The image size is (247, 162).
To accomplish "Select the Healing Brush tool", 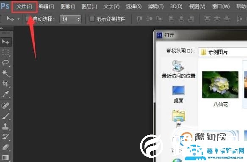I will point(6,106).
